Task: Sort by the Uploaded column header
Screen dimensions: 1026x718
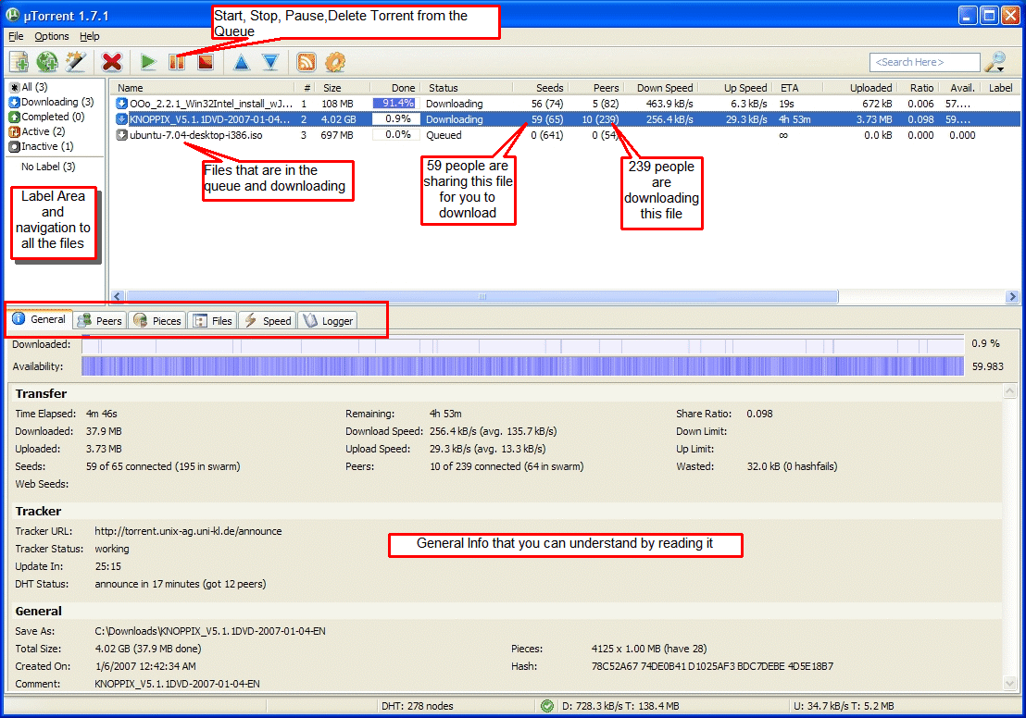Action: (x=860, y=88)
